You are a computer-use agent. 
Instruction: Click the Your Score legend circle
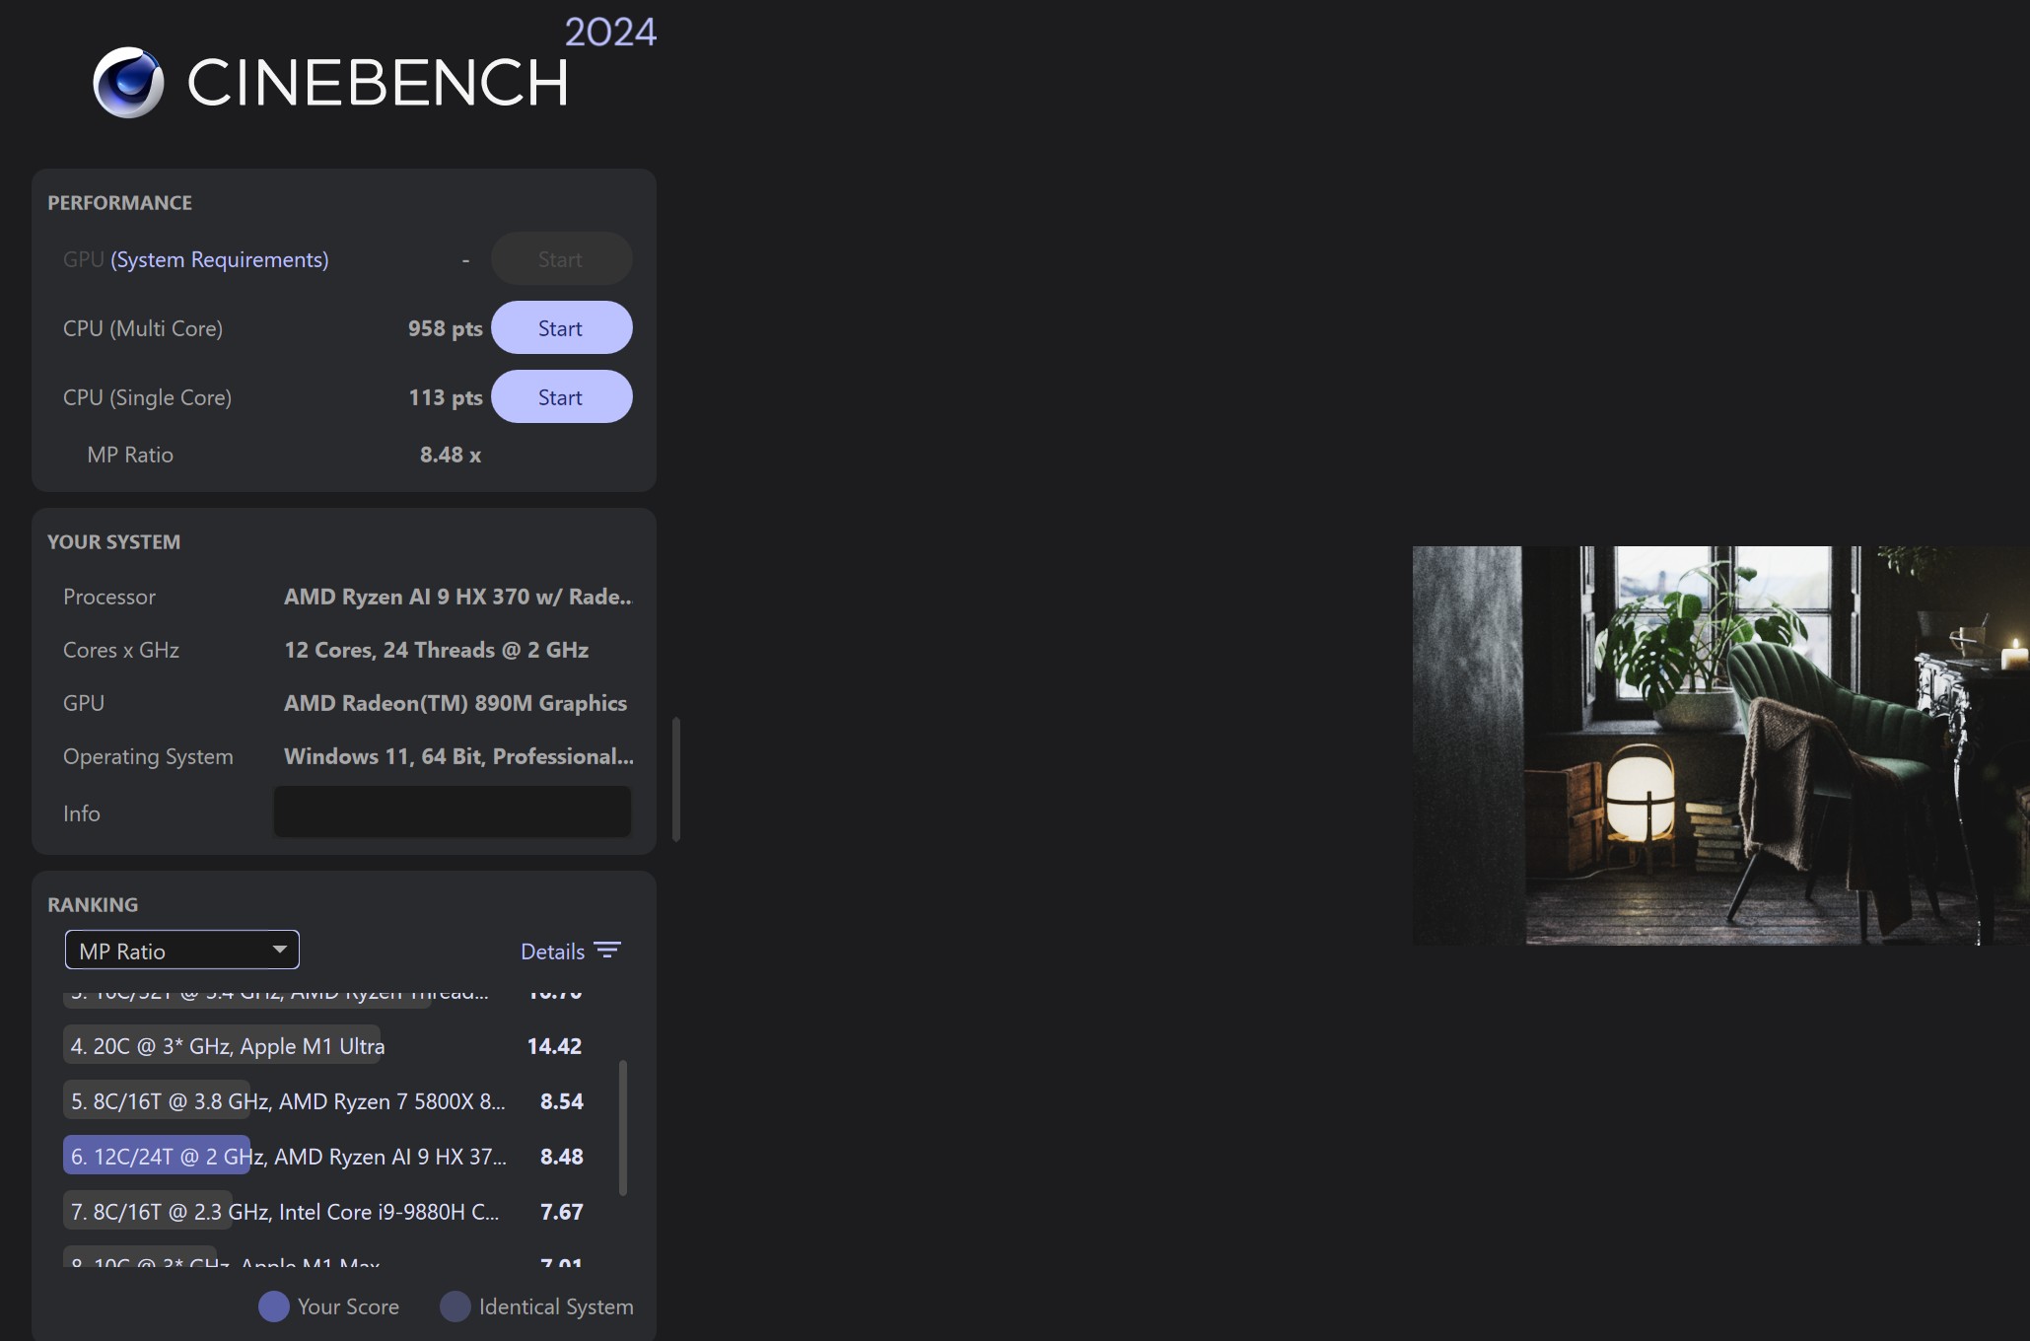(273, 1306)
